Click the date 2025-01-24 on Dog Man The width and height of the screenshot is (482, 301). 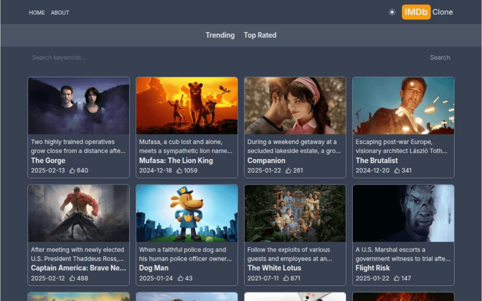(x=156, y=278)
